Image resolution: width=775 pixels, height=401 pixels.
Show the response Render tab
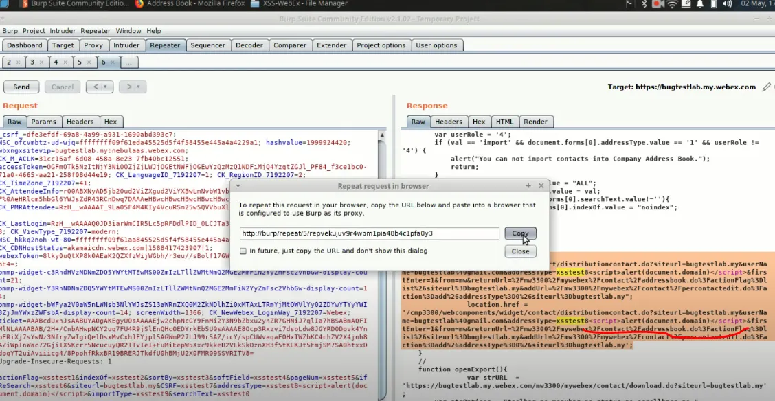pyautogui.click(x=535, y=122)
